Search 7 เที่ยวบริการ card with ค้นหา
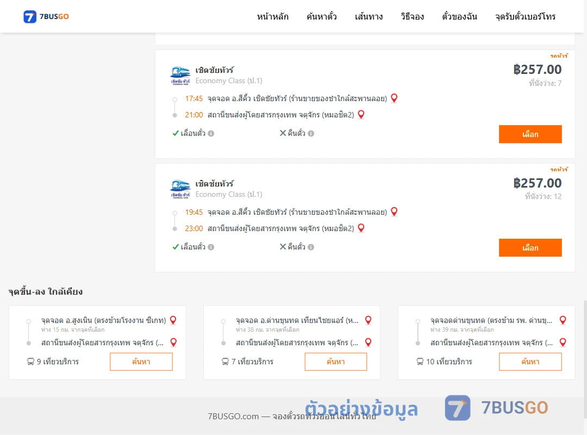Screen dimensions: 587x435 click(336, 362)
